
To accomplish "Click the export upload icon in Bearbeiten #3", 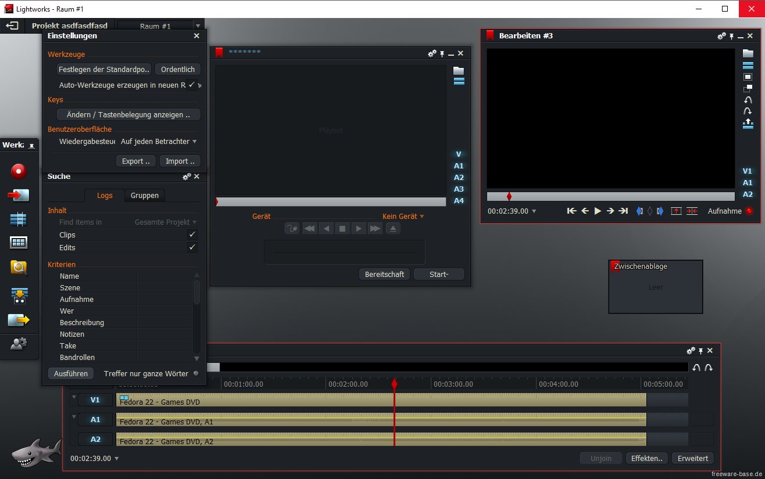I will coord(748,123).
